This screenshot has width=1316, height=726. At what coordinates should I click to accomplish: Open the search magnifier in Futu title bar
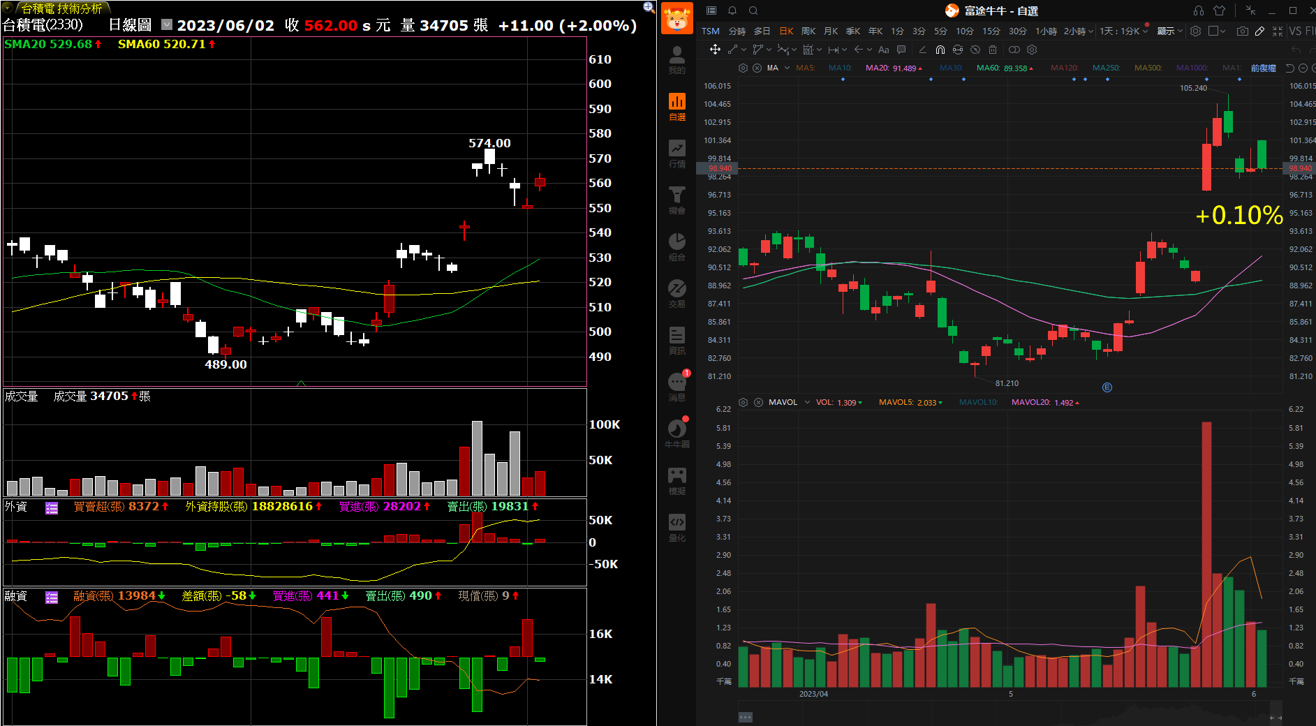(753, 10)
